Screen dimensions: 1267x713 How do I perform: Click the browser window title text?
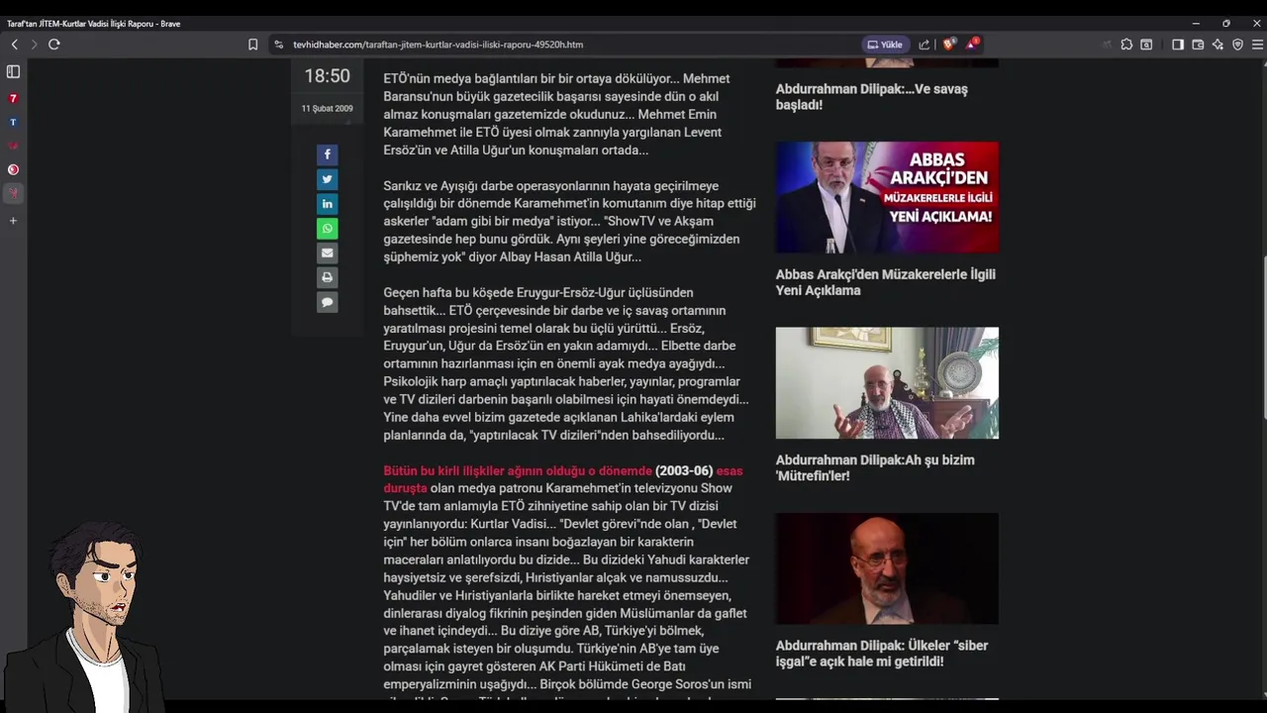(93, 24)
